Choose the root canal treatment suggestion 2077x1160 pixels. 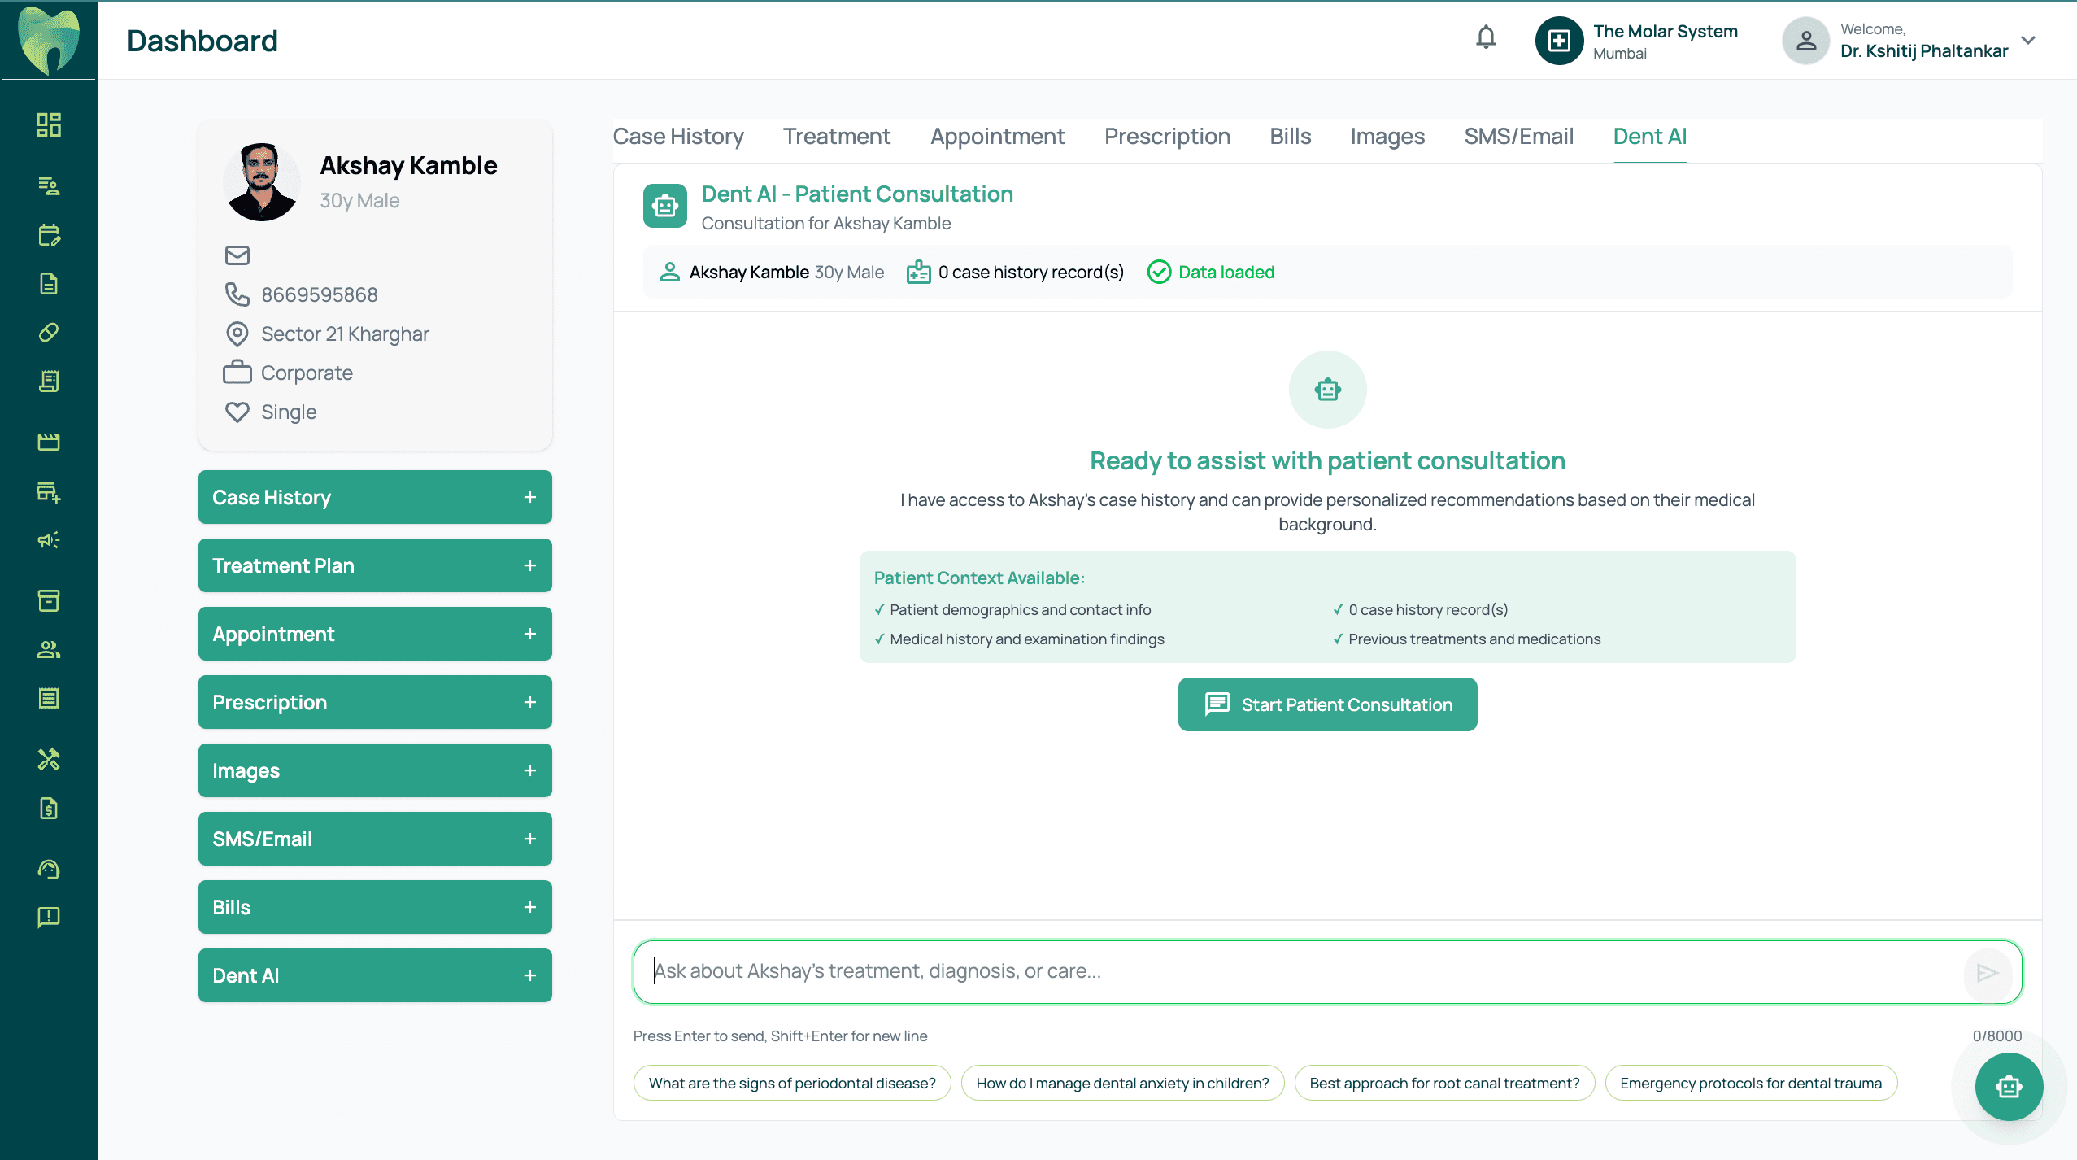[1443, 1083]
